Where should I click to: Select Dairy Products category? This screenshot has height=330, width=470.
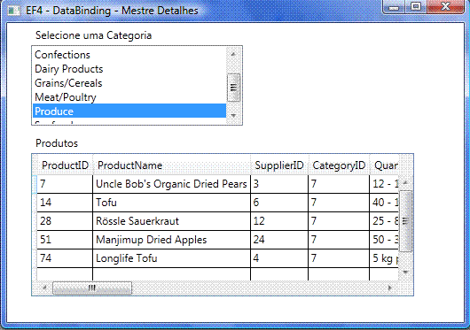tap(129, 69)
